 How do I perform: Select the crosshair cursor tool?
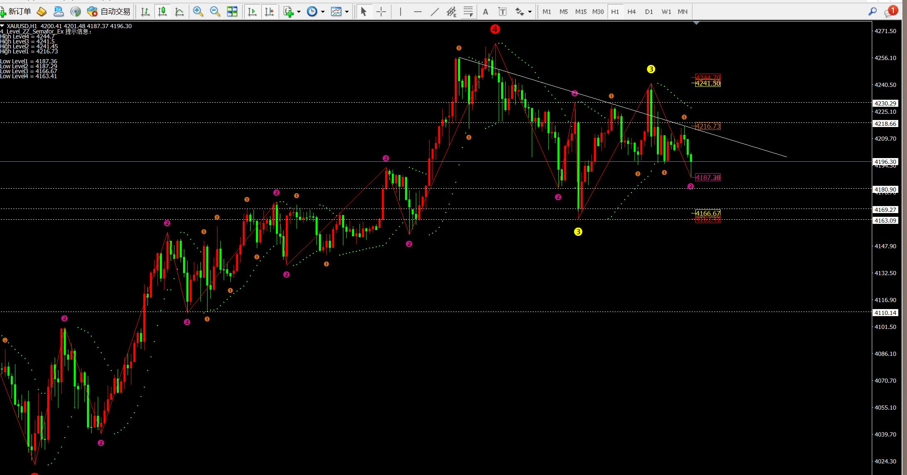tap(381, 12)
